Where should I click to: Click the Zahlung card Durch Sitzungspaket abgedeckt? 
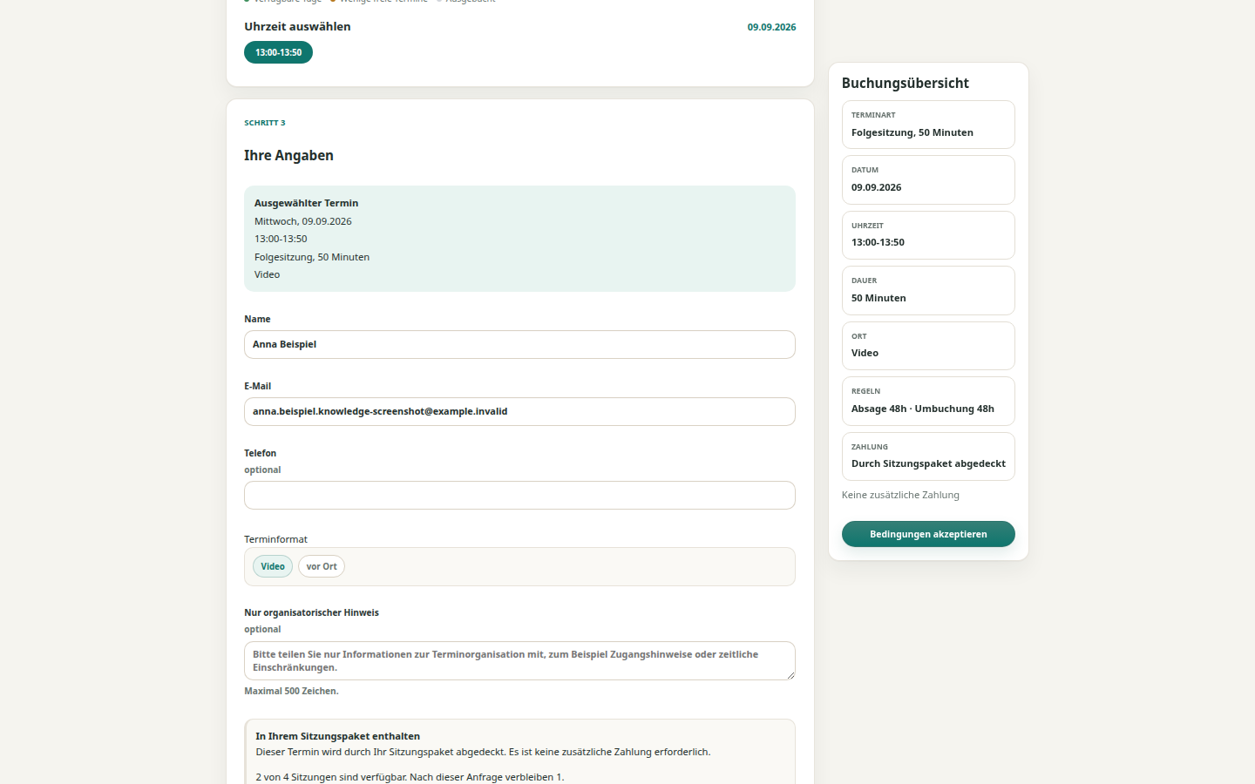pos(928,456)
